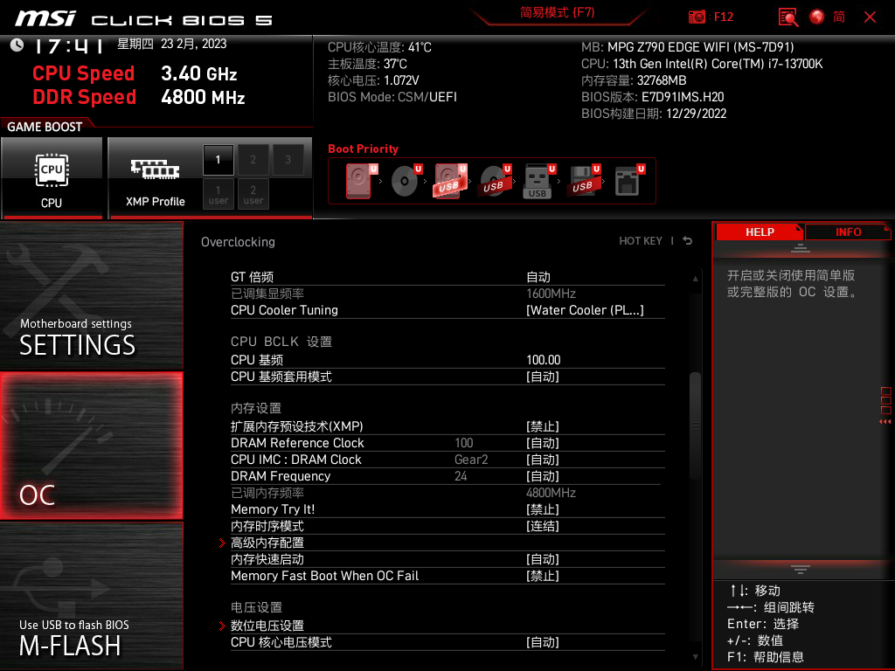Select the network boot priority device
895x671 pixels.
(x=629, y=181)
